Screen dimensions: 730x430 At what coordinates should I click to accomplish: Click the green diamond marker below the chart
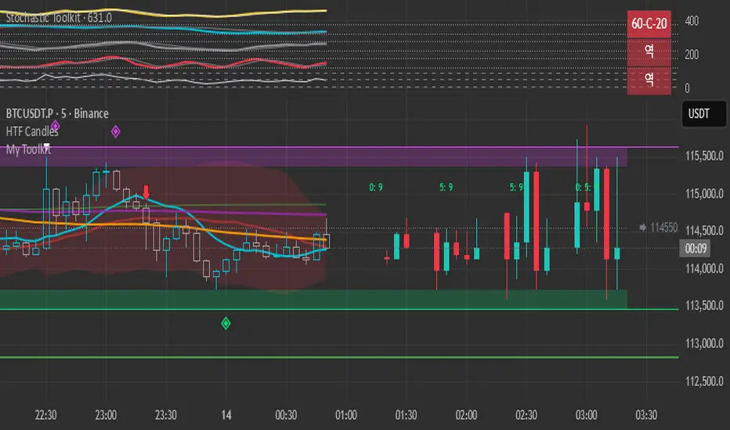(226, 323)
